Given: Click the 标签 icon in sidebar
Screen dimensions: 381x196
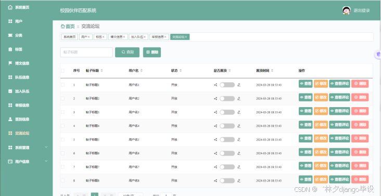Looking at the screenshot, I should 10,49.
